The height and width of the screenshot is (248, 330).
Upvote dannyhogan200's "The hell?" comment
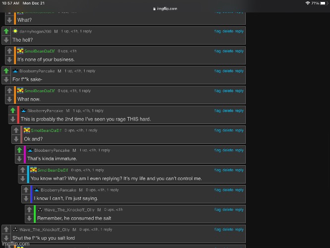click(6, 31)
